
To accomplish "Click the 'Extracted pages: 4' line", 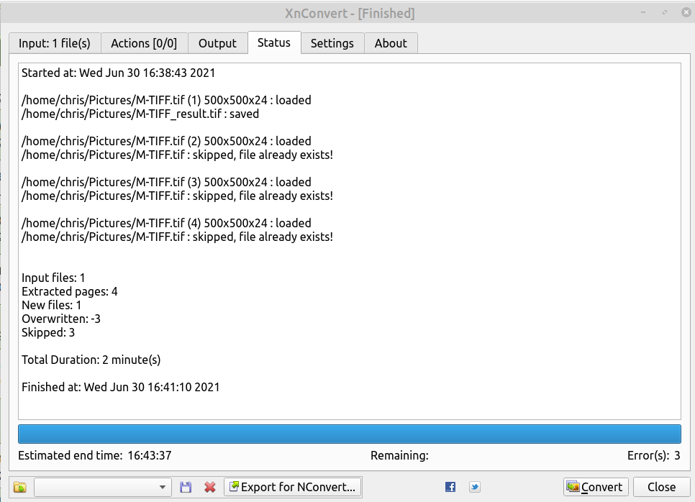I will (x=70, y=291).
